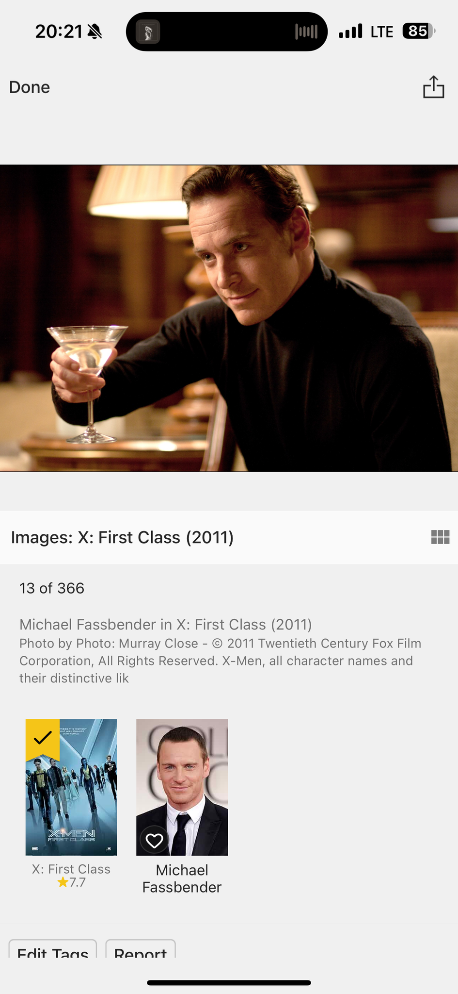Open the X: First Class poster thumbnail
458x994 pixels.
71,787
